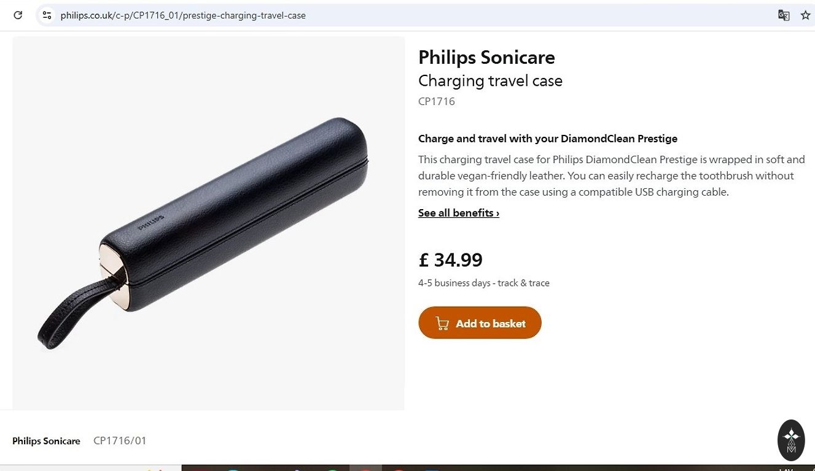
Task: Click the CP1716/01 code in the sticky bar
Action: click(120, 441)
